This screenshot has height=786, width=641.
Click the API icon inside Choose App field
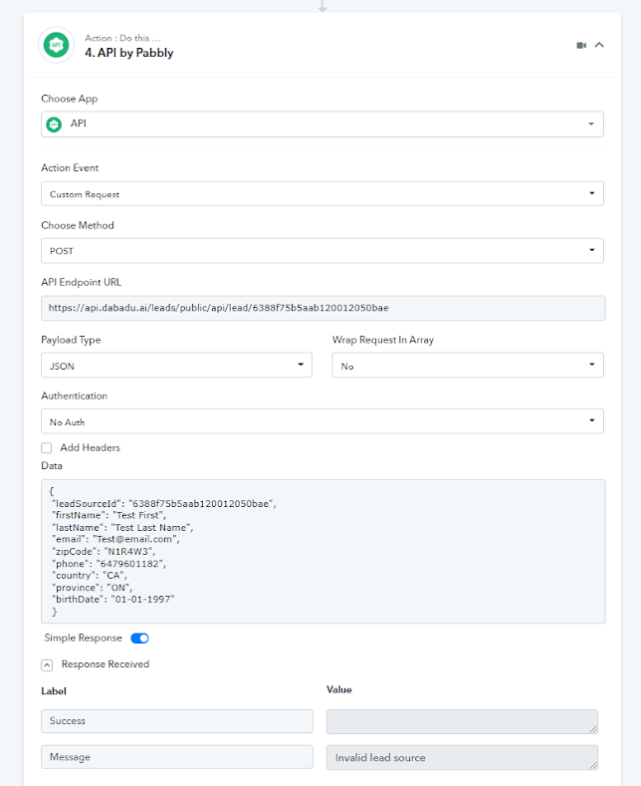(54, 124)
